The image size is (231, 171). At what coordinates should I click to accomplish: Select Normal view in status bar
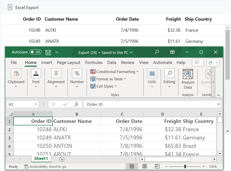click(132, 166)
